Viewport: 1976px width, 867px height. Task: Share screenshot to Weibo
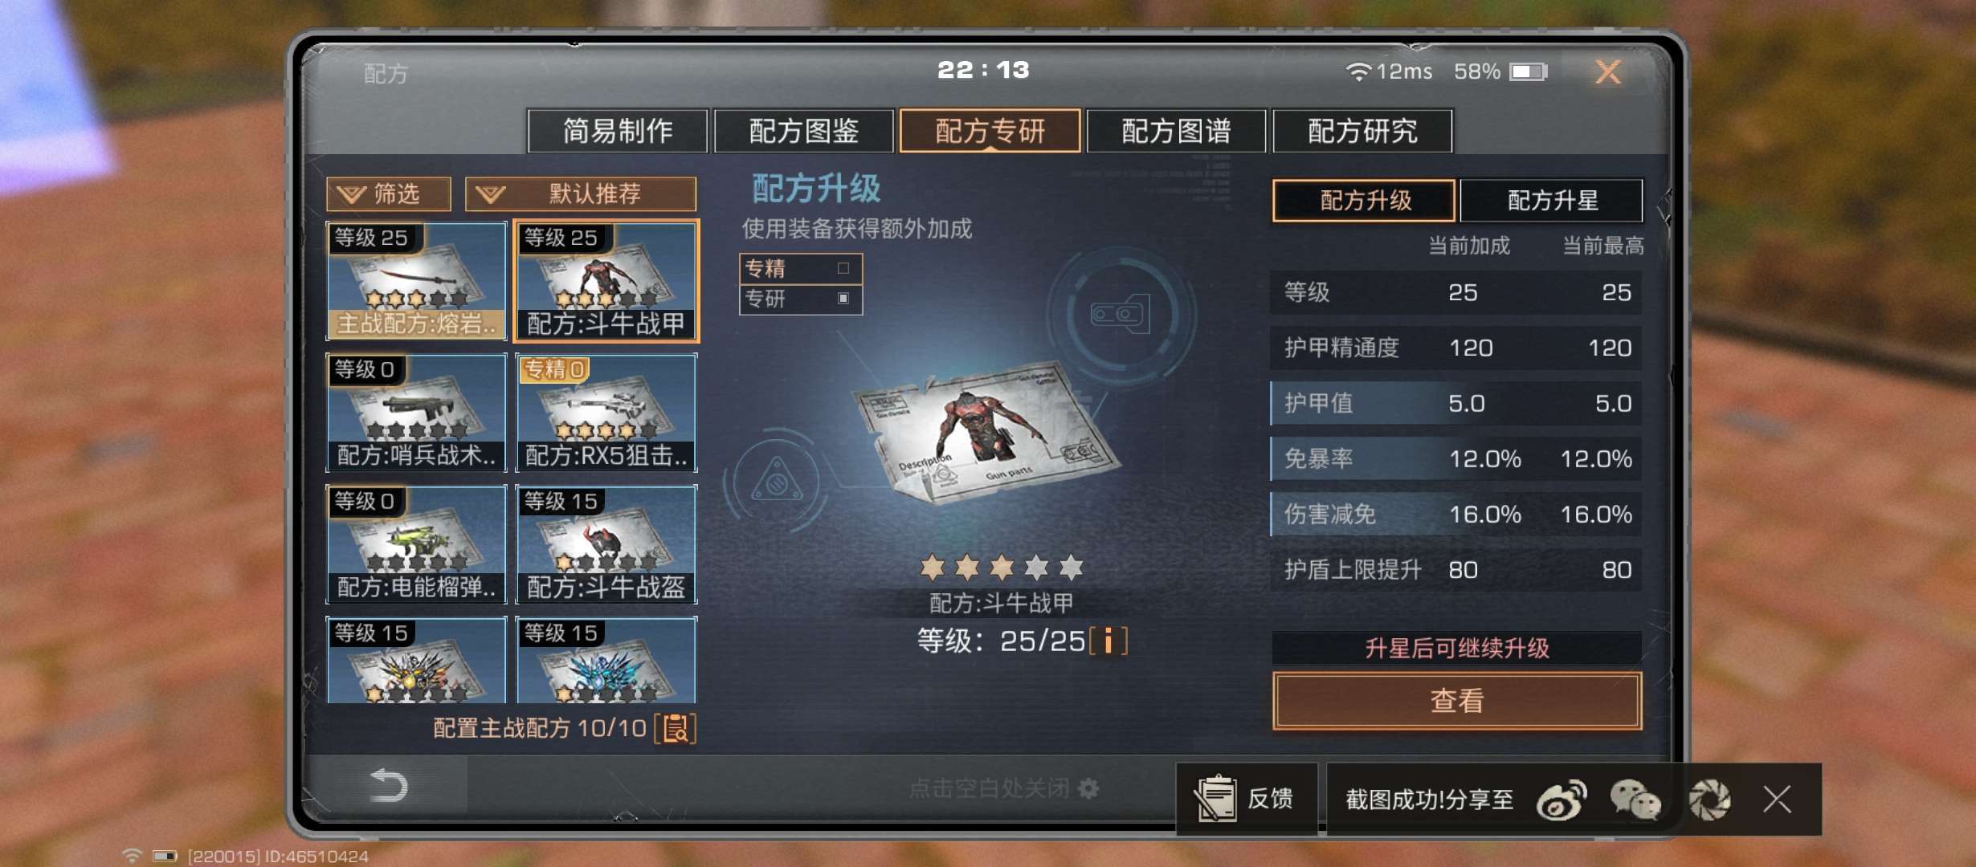tap(1561, 800)
